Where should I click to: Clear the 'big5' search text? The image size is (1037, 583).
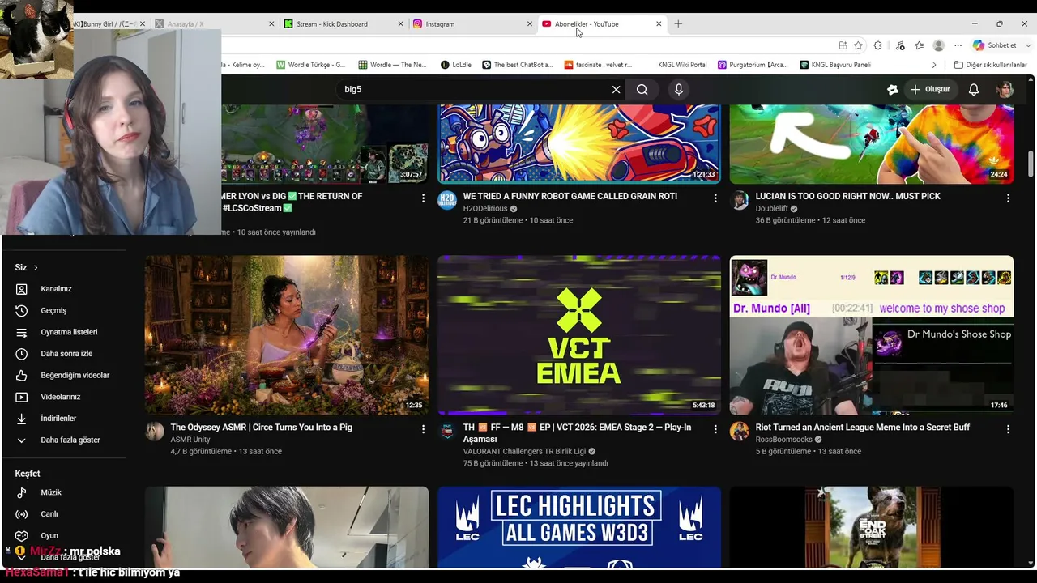point(616,90)
